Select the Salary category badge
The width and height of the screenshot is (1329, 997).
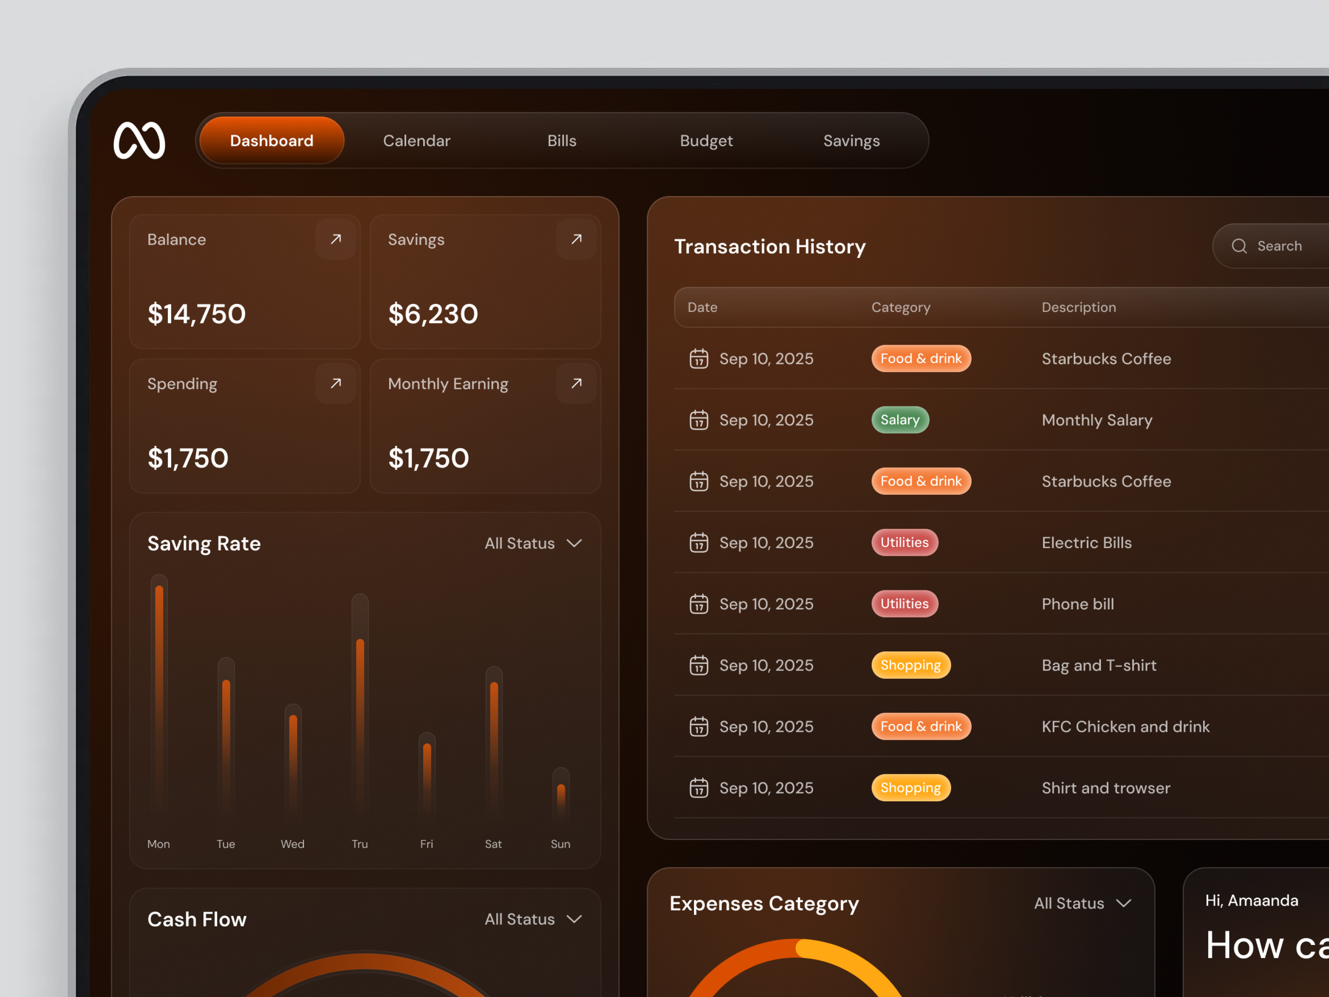tap(900, 420)
